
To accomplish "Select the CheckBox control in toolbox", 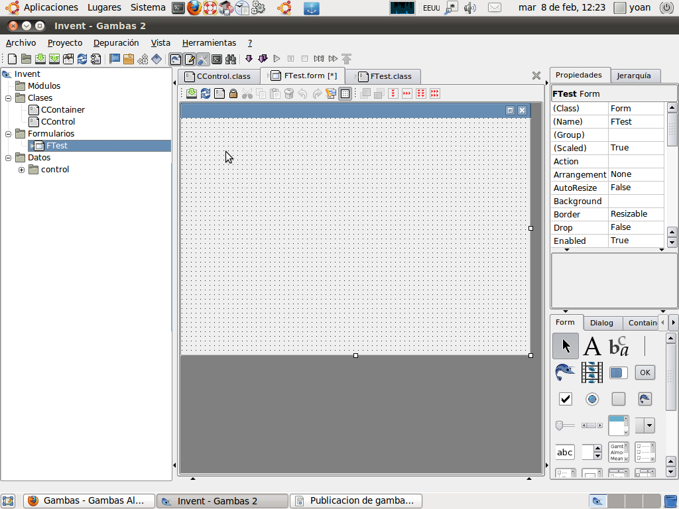I will (565, 399).
